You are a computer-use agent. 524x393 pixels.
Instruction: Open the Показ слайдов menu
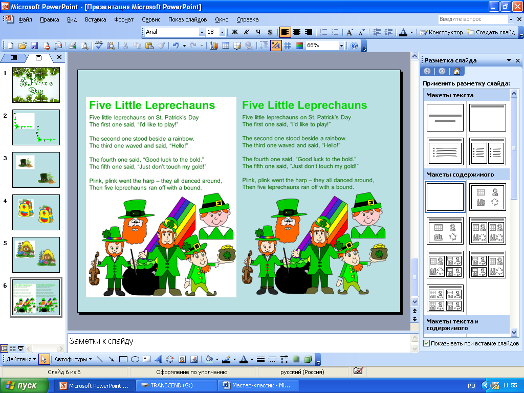187,19
